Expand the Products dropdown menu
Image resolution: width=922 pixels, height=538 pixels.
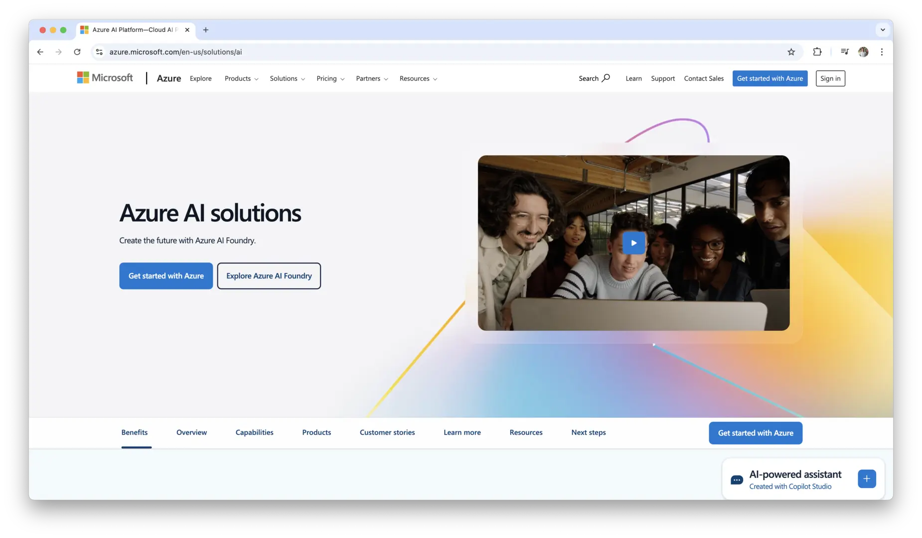click(241, 78)
